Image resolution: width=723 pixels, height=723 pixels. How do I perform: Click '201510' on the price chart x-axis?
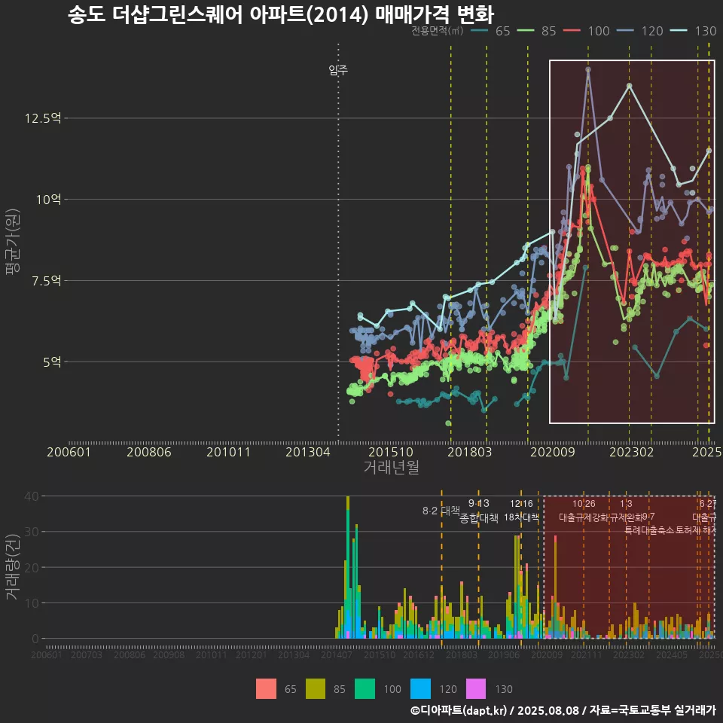tap(391, 452)
